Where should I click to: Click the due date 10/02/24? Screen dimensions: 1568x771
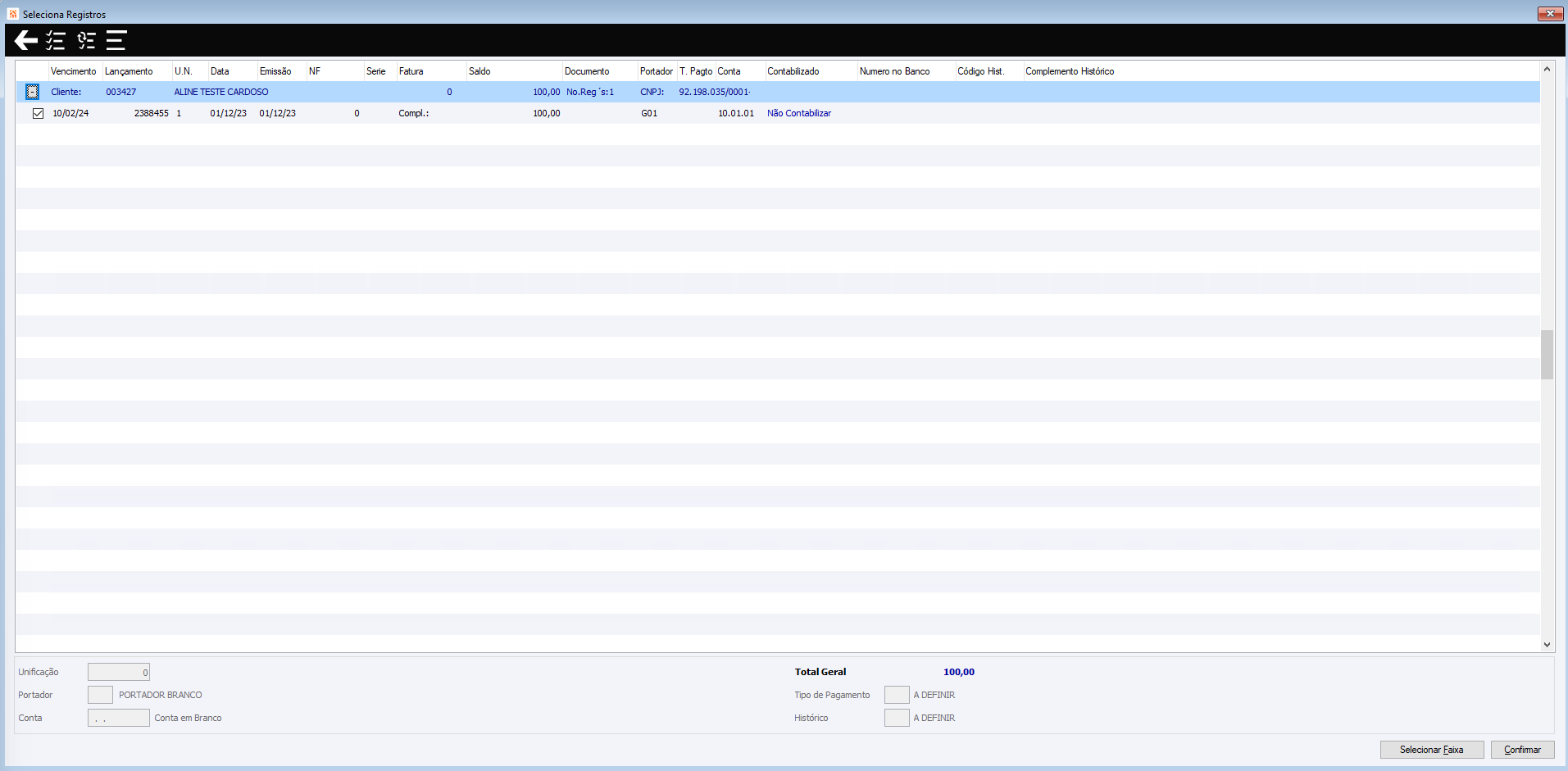[70, 113]
